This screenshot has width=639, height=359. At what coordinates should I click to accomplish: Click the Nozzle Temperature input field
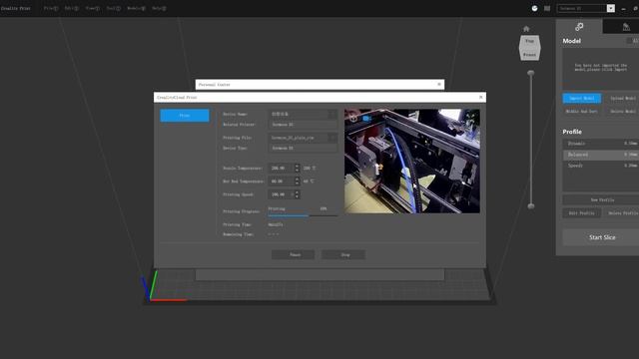281,169
